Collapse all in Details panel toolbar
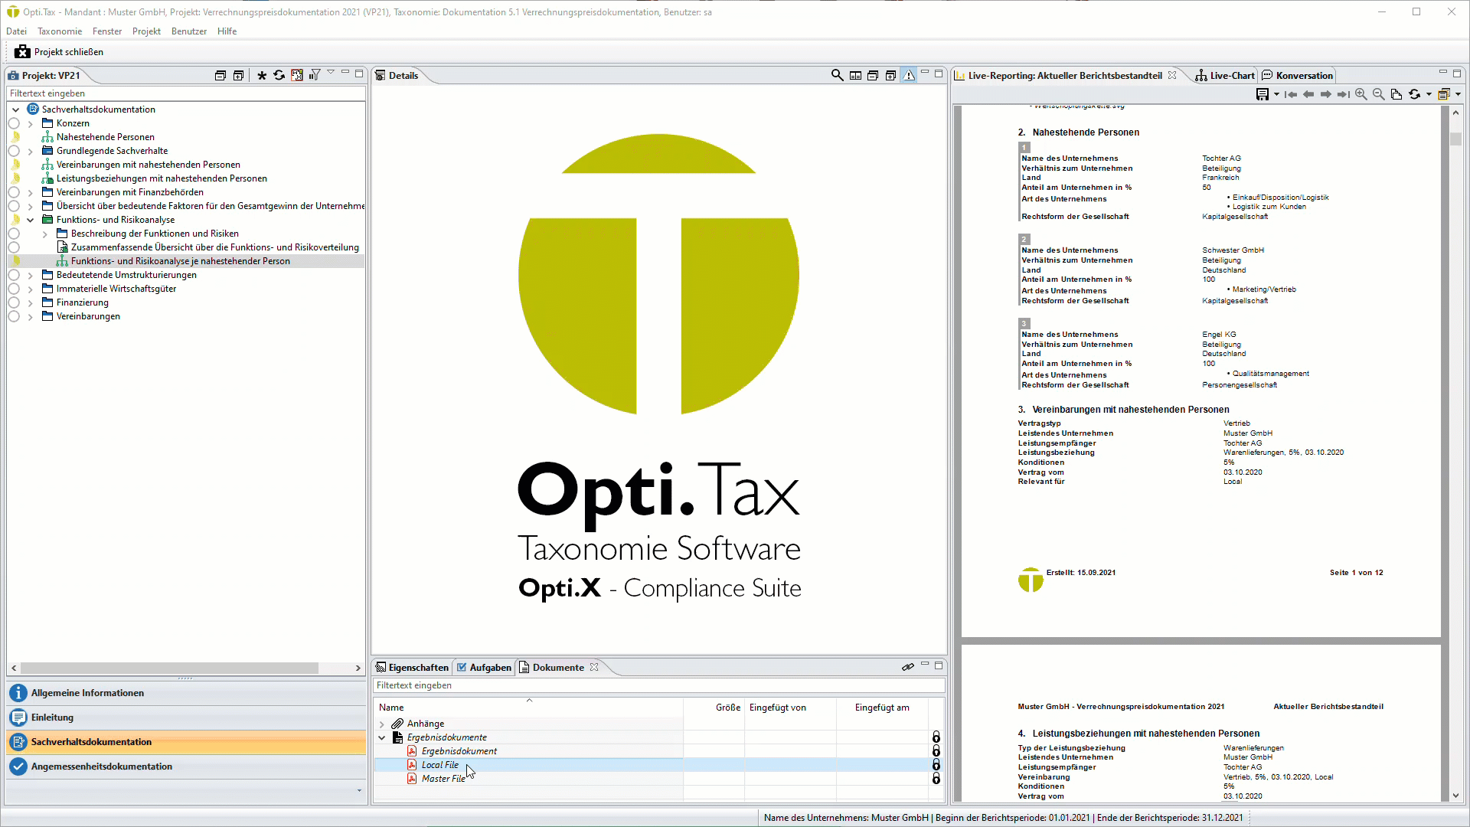Viewport: 1470px width, 827px height. (873, 75)
